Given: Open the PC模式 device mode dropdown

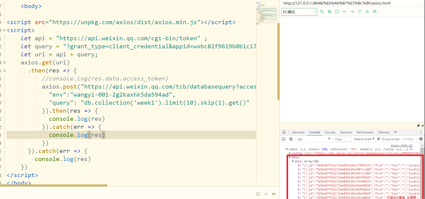Looking at the screenshot, I should coord(299,12).
